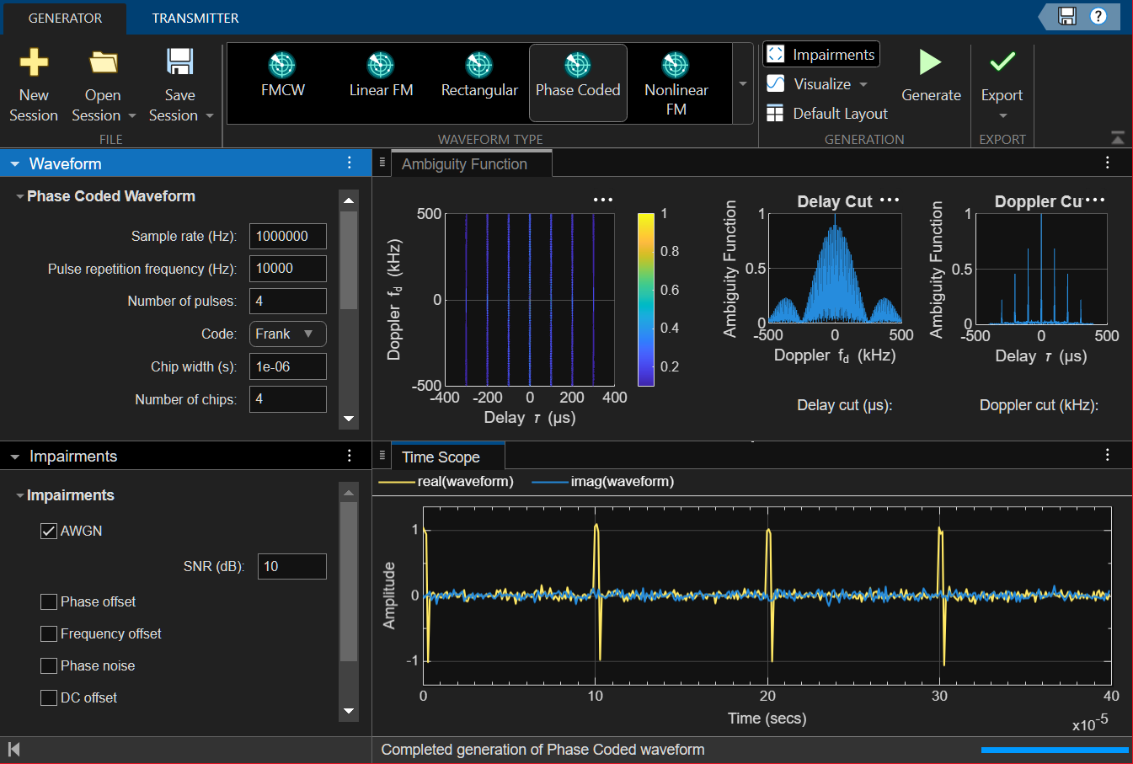This screenshot has height=764, width=1133.
Task: Enable the Phase offset checkbox
Action: pyautogui.click(x=49, y=601)
